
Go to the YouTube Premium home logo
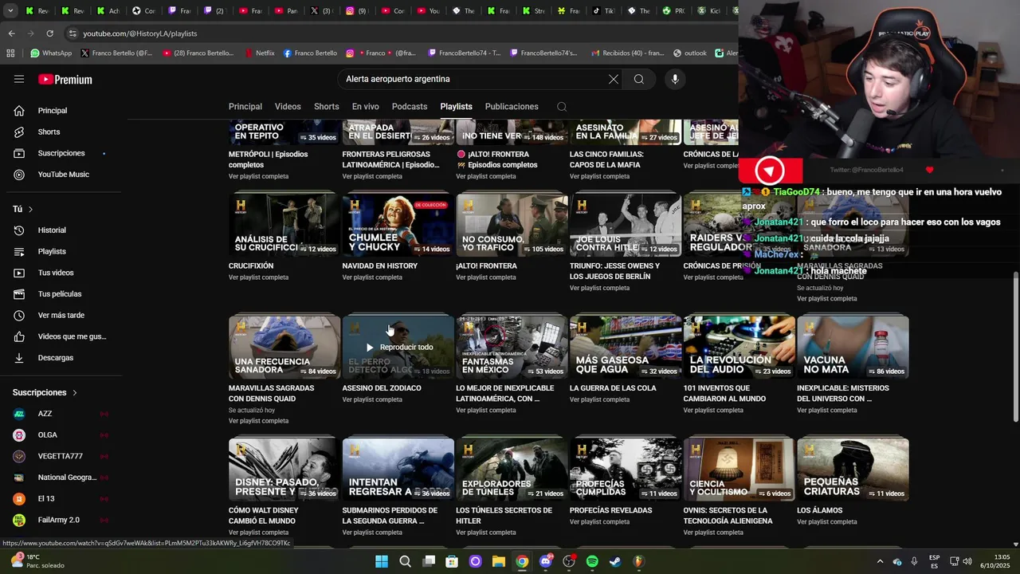coord(65,80)
